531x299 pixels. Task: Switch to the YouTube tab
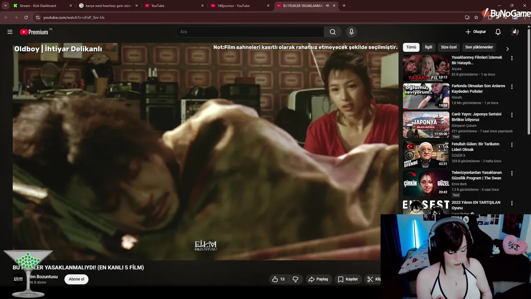point(175,6)
